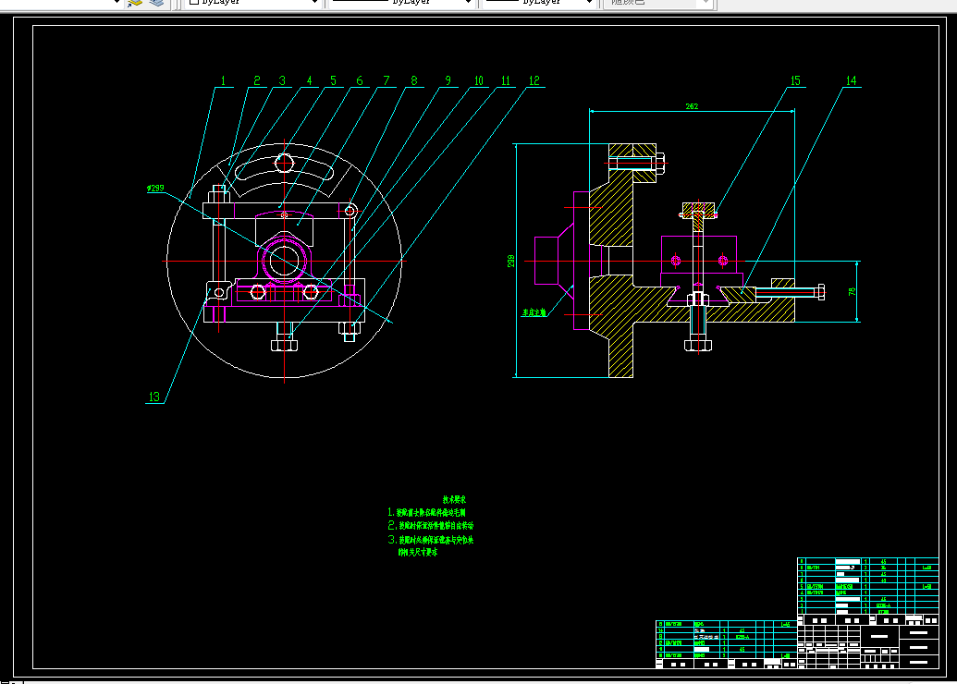Select the 技术要求 heading text
Image resolution: width=957 pixels, height=684 pixels.
point(454,499)
